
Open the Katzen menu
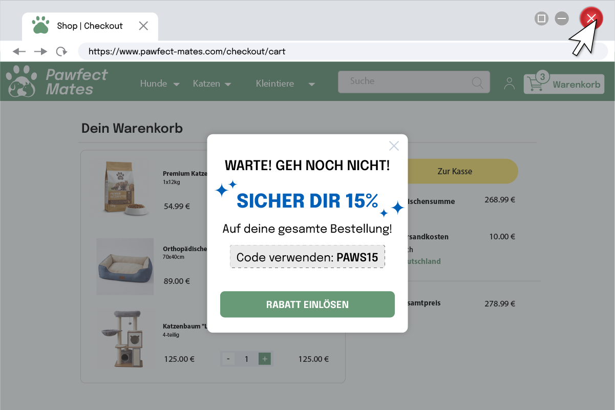point(206,84)
